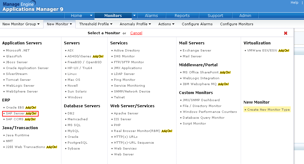Select SNMP/Network Device monitor
304x164 pixels.
tap(132, 91)
